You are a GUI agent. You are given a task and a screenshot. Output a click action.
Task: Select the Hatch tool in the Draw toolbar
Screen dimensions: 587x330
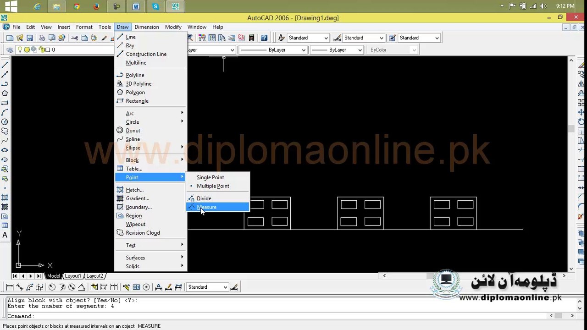pyautogui.click(x=5, y=198)
